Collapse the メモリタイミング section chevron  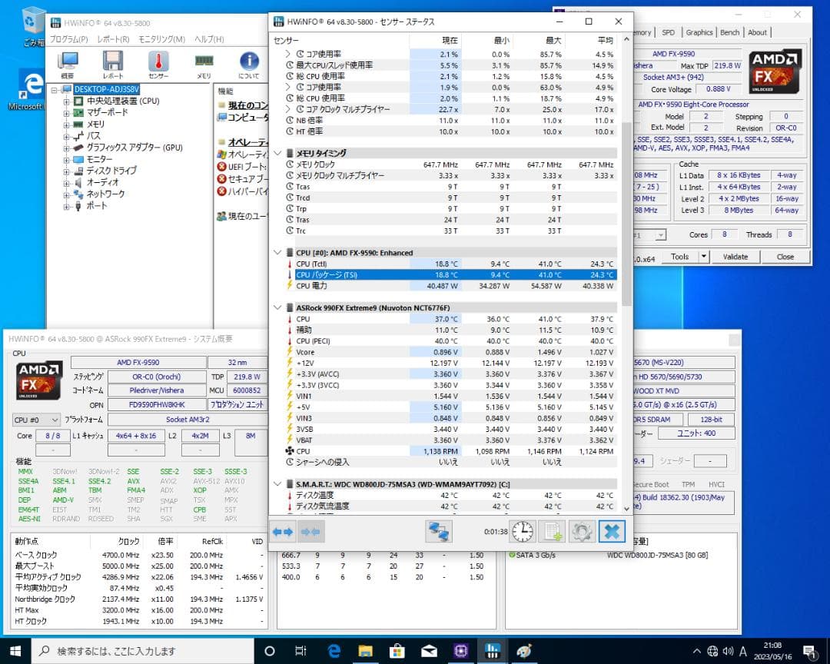click(x=278, y=153)
